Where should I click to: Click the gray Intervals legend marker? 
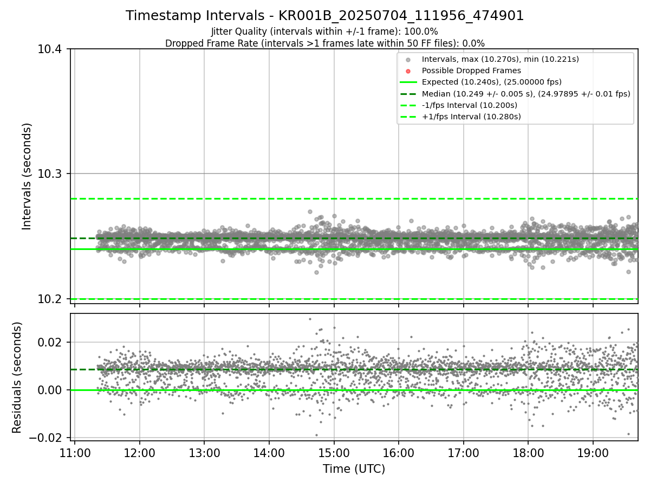(408, 60)
